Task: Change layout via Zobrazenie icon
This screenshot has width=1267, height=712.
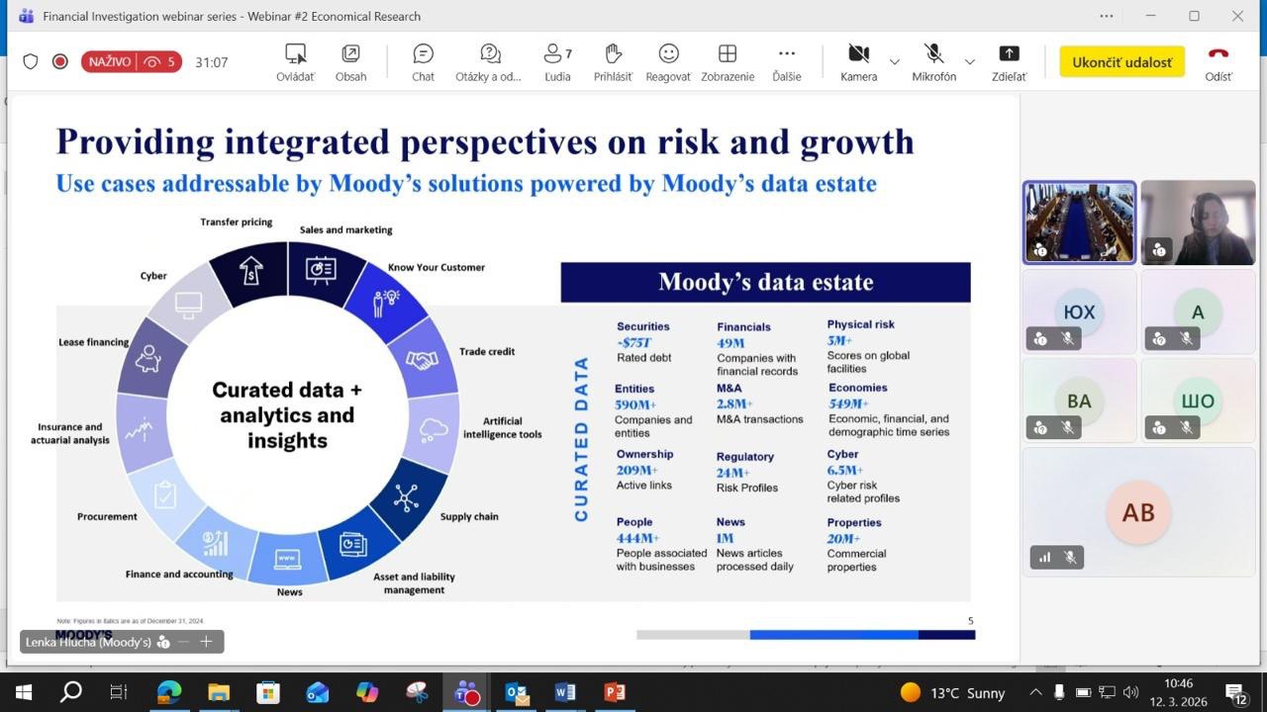Action: [x=728, y=62]
